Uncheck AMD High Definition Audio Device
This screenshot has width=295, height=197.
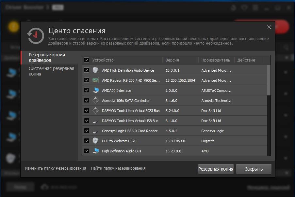87,70
